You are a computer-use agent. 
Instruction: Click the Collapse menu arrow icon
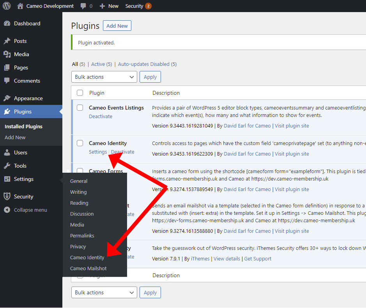point(7,210)
